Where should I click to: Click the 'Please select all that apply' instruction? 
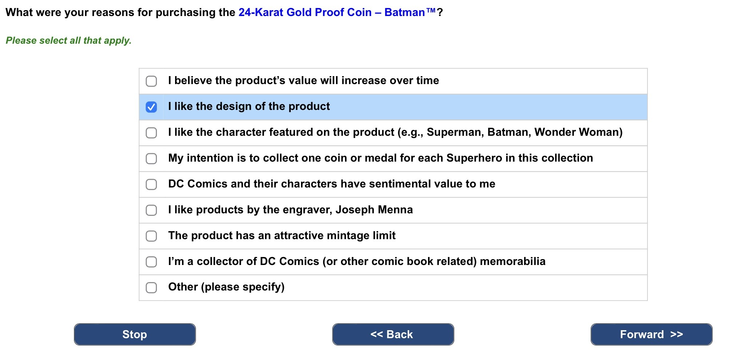click(x=68, y=40)
